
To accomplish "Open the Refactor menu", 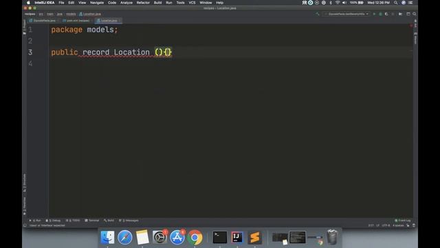I will (x=143, y=3).
